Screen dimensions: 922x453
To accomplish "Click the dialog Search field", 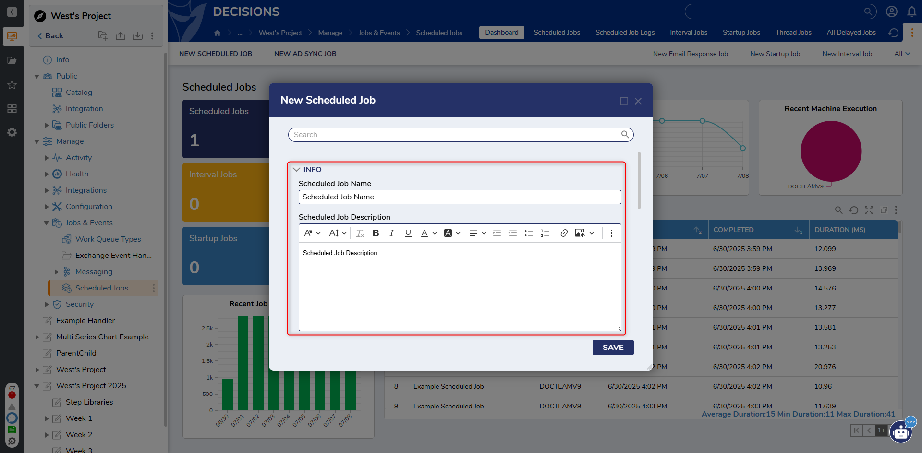I will coord(461,135).
